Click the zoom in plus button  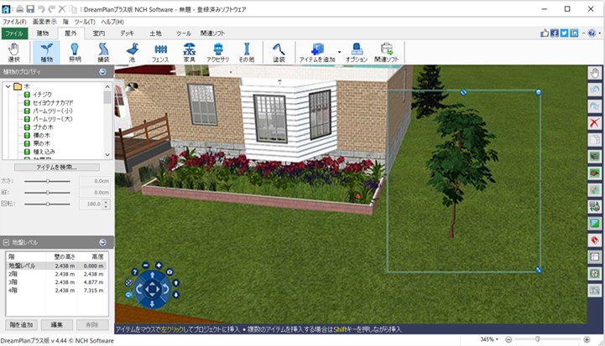[x=587, y=339]
